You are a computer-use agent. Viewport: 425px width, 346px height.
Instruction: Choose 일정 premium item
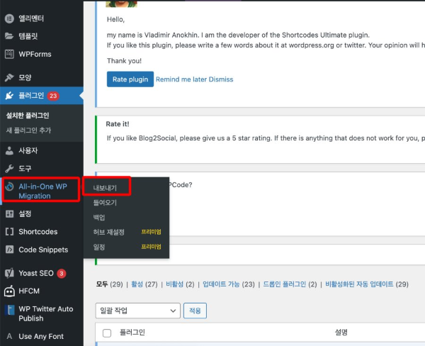(x=99, y=247)
